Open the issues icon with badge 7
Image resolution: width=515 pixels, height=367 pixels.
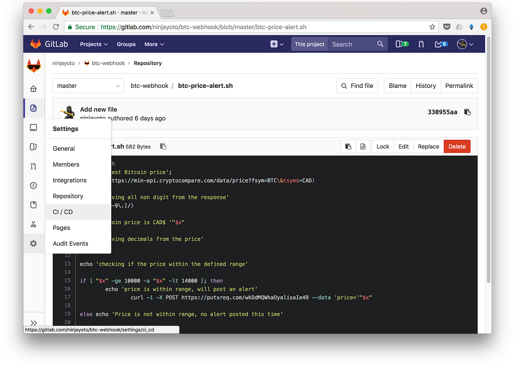(x=402, y=44)
